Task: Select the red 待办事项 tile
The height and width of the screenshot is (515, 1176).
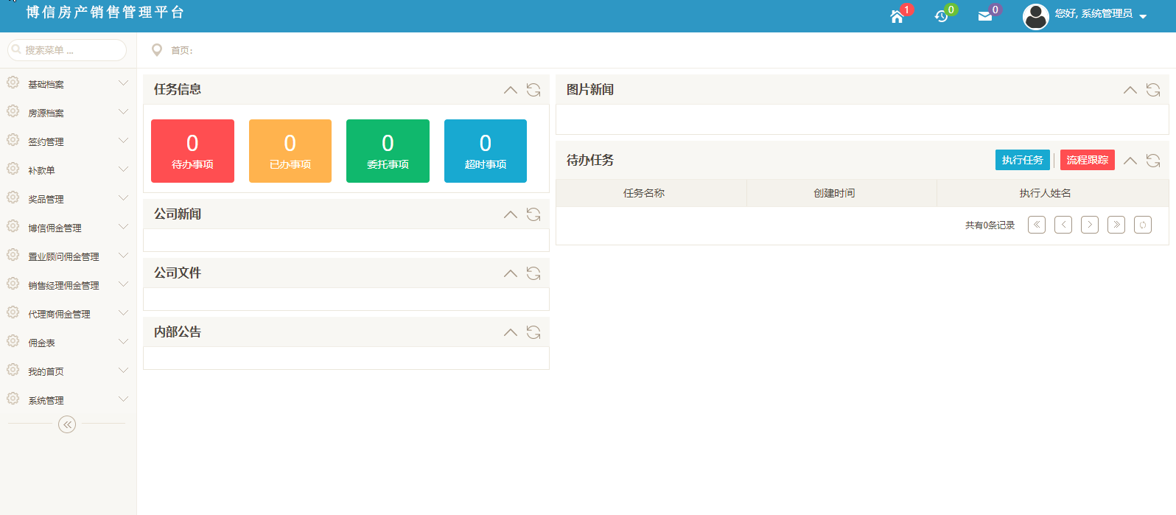Action: (x=192, y=151)
